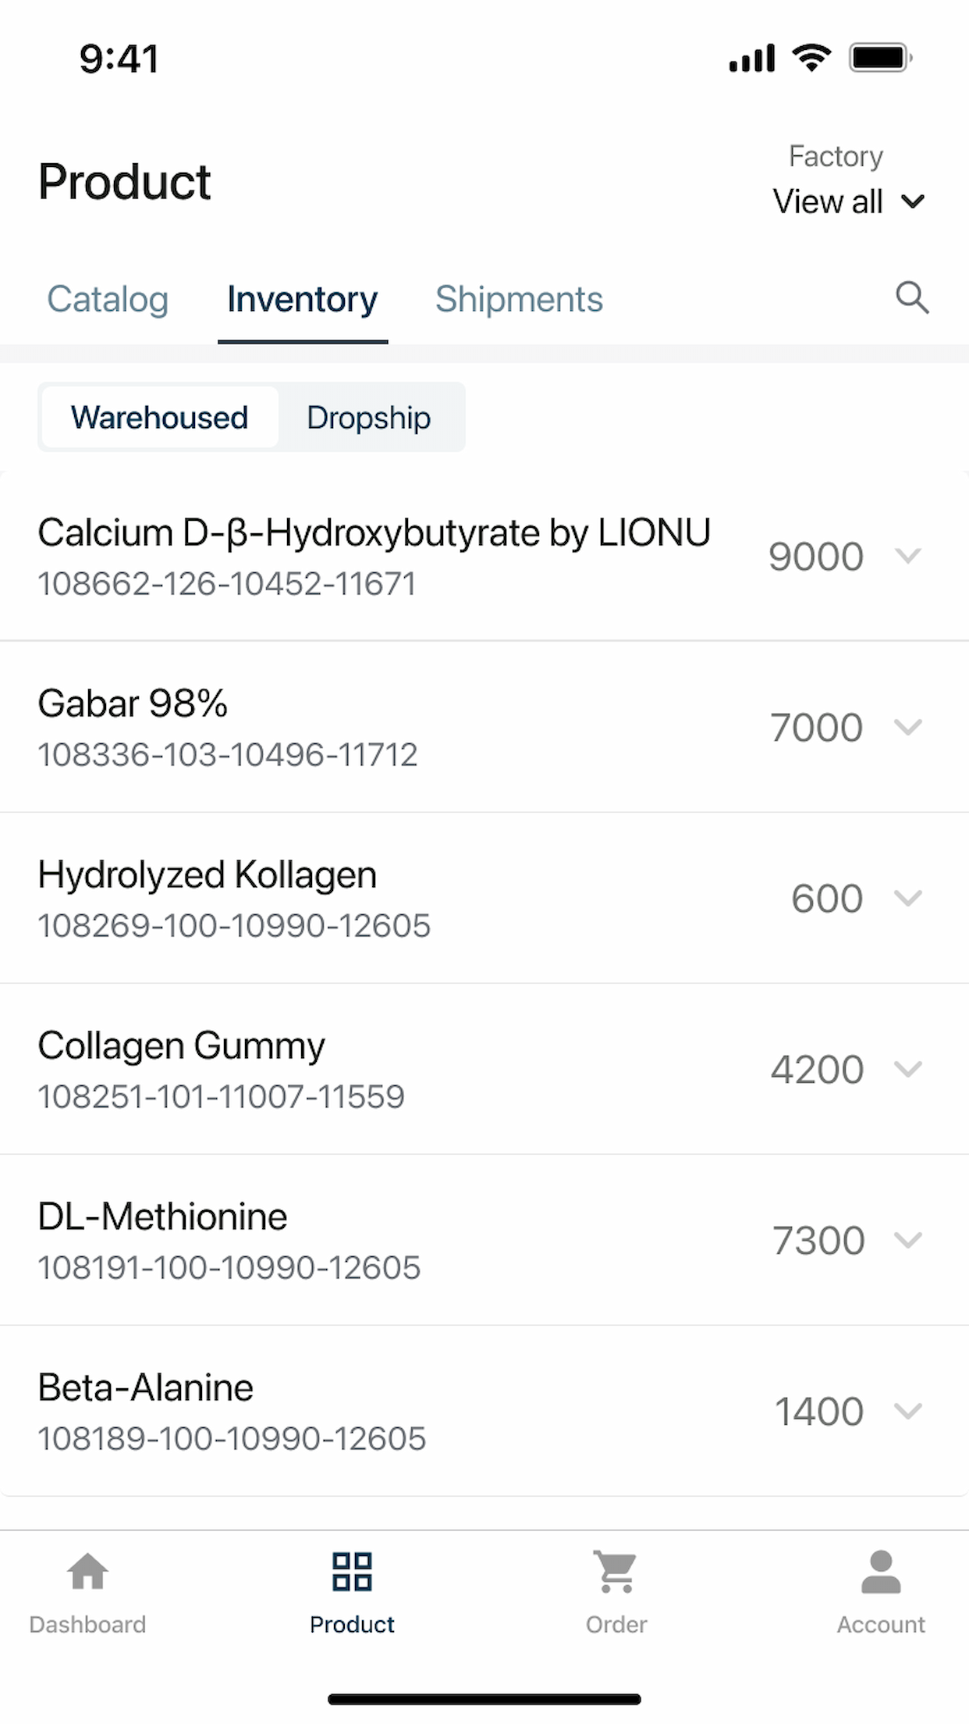Tap the battery status icon
The height and width of the screenshot is (1724, 969).
881,58
